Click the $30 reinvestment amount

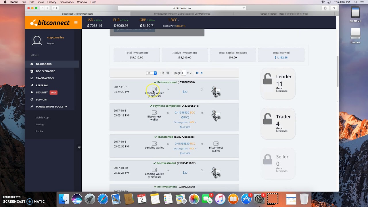[185, 173]
